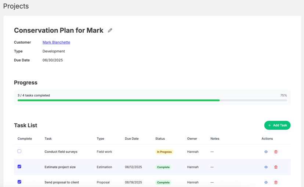The image size is (304, 187).
Task: Select the Conduct field surveys task name
Action: [61, 152]
